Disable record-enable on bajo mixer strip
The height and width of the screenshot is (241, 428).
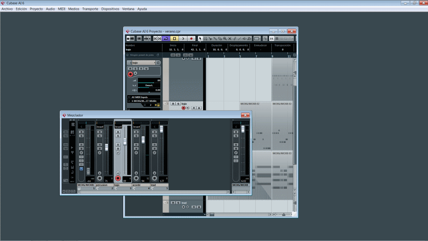coord(118,178)
